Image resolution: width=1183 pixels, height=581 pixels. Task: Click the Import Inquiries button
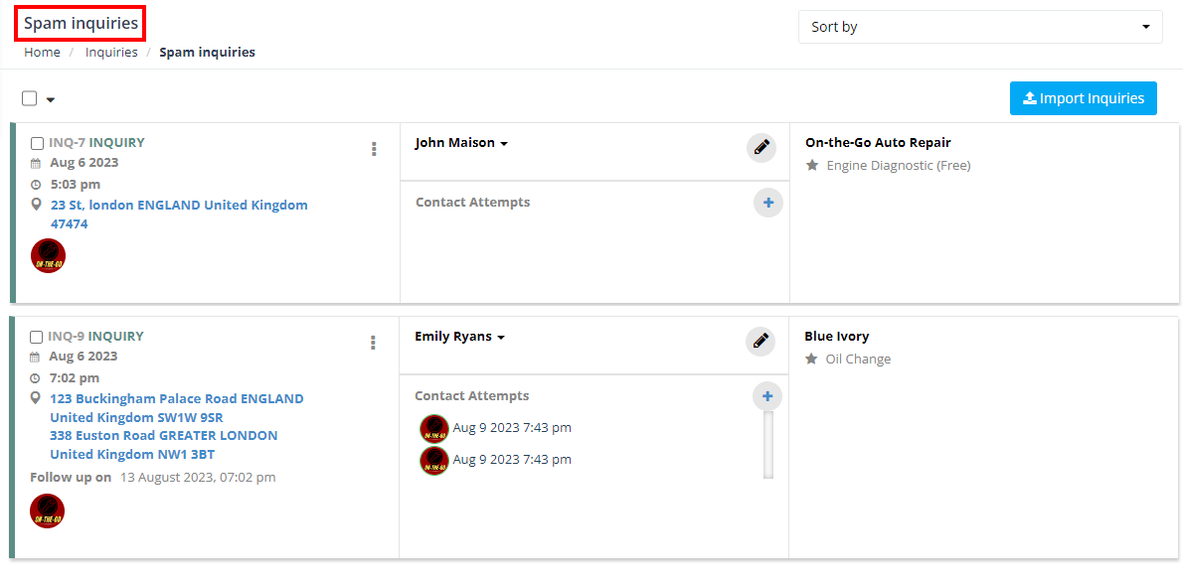pos(1084,98)
